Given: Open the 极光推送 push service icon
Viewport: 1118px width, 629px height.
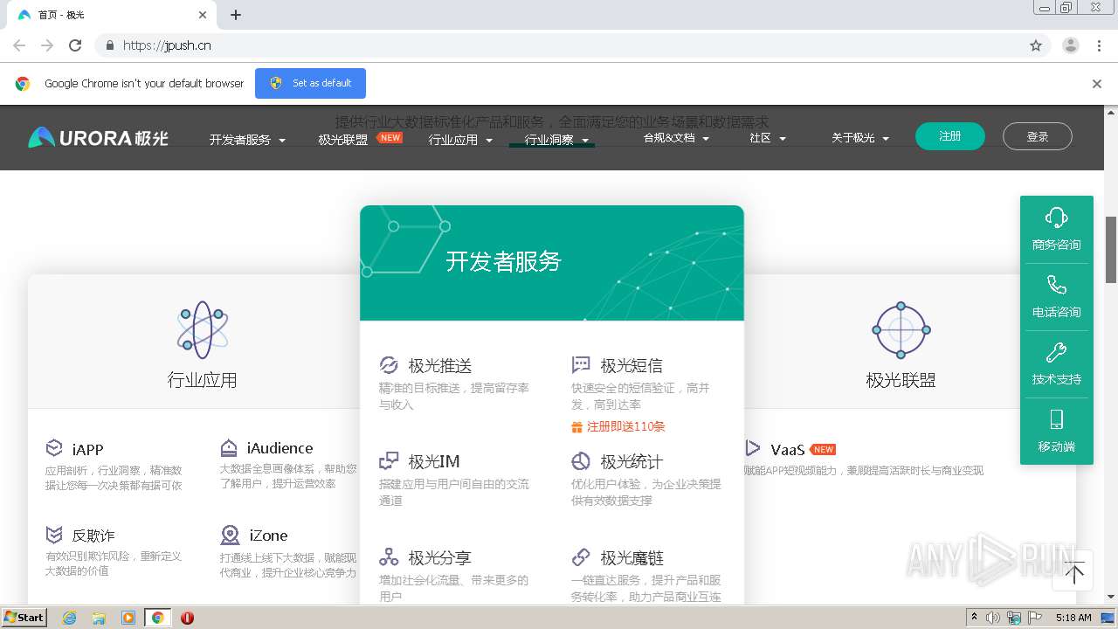Looking at the screenshot, I should 389,365.
